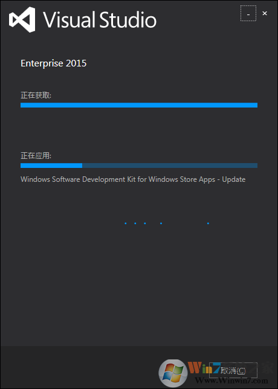Click the Windows Software Development Kit status text
Viewport: 278px width, 389px height.
[x=133, y=179]
